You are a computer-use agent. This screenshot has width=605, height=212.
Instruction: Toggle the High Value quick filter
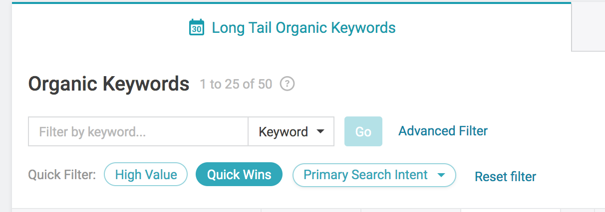pyautogui.click(x=146, y=175)
